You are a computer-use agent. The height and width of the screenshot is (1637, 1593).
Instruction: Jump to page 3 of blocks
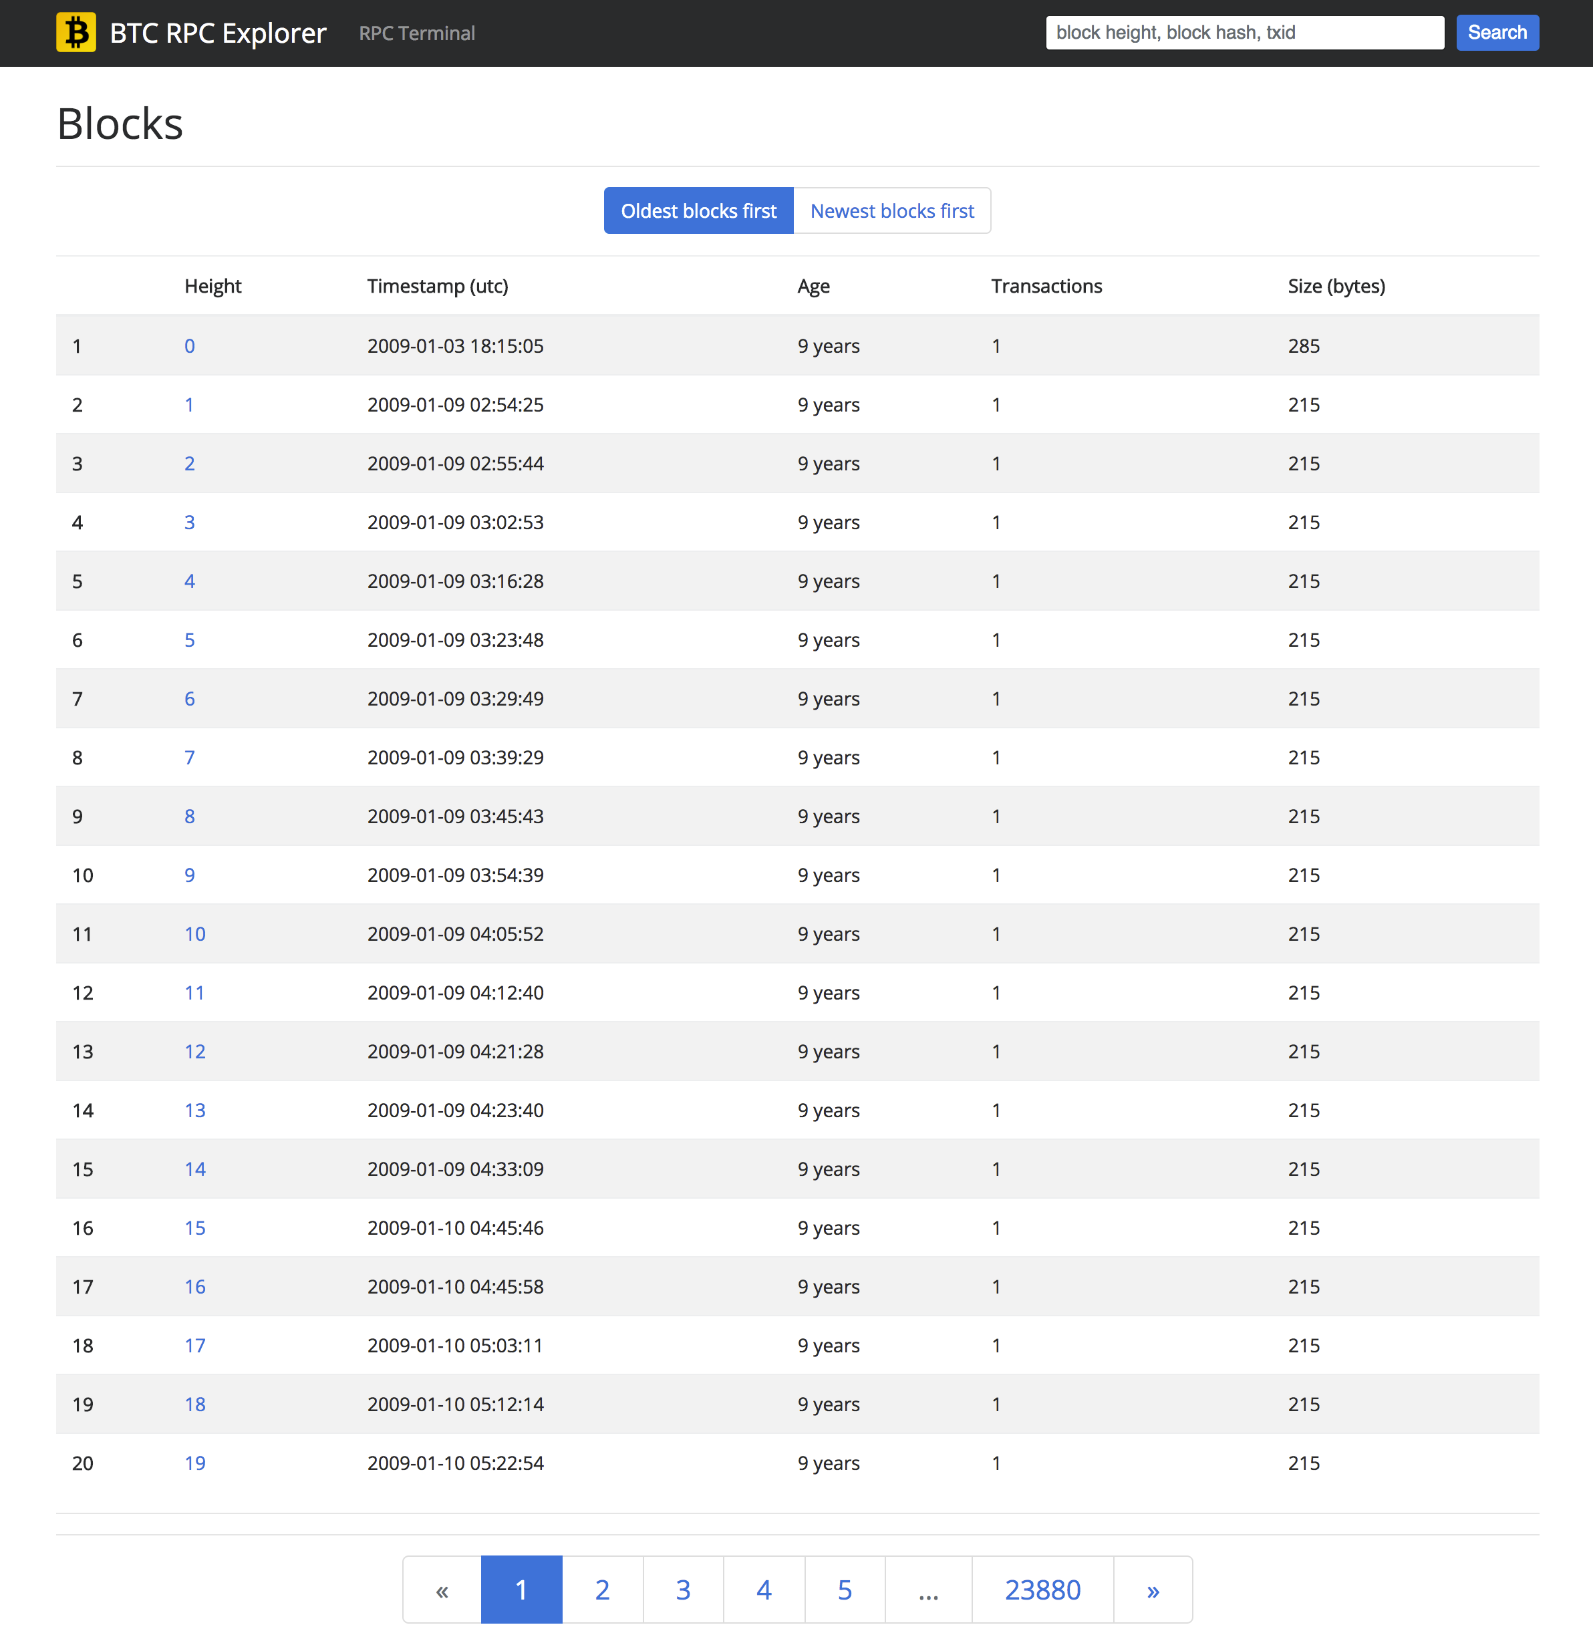click(x=683, y=1590)
